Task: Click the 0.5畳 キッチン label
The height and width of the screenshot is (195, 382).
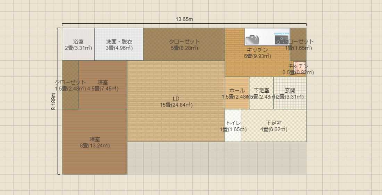Action: (298, 69)
